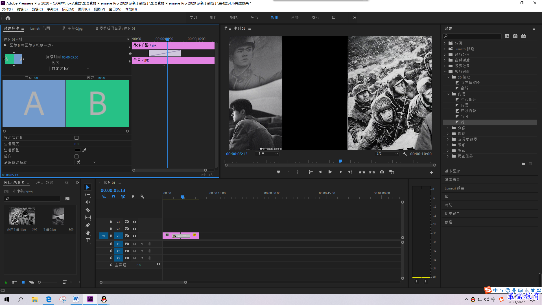The width and height of the screenshot is (542, 305).
Task: Open the 音频剪辑混合器 tab
Action: (x=115, y=29)
